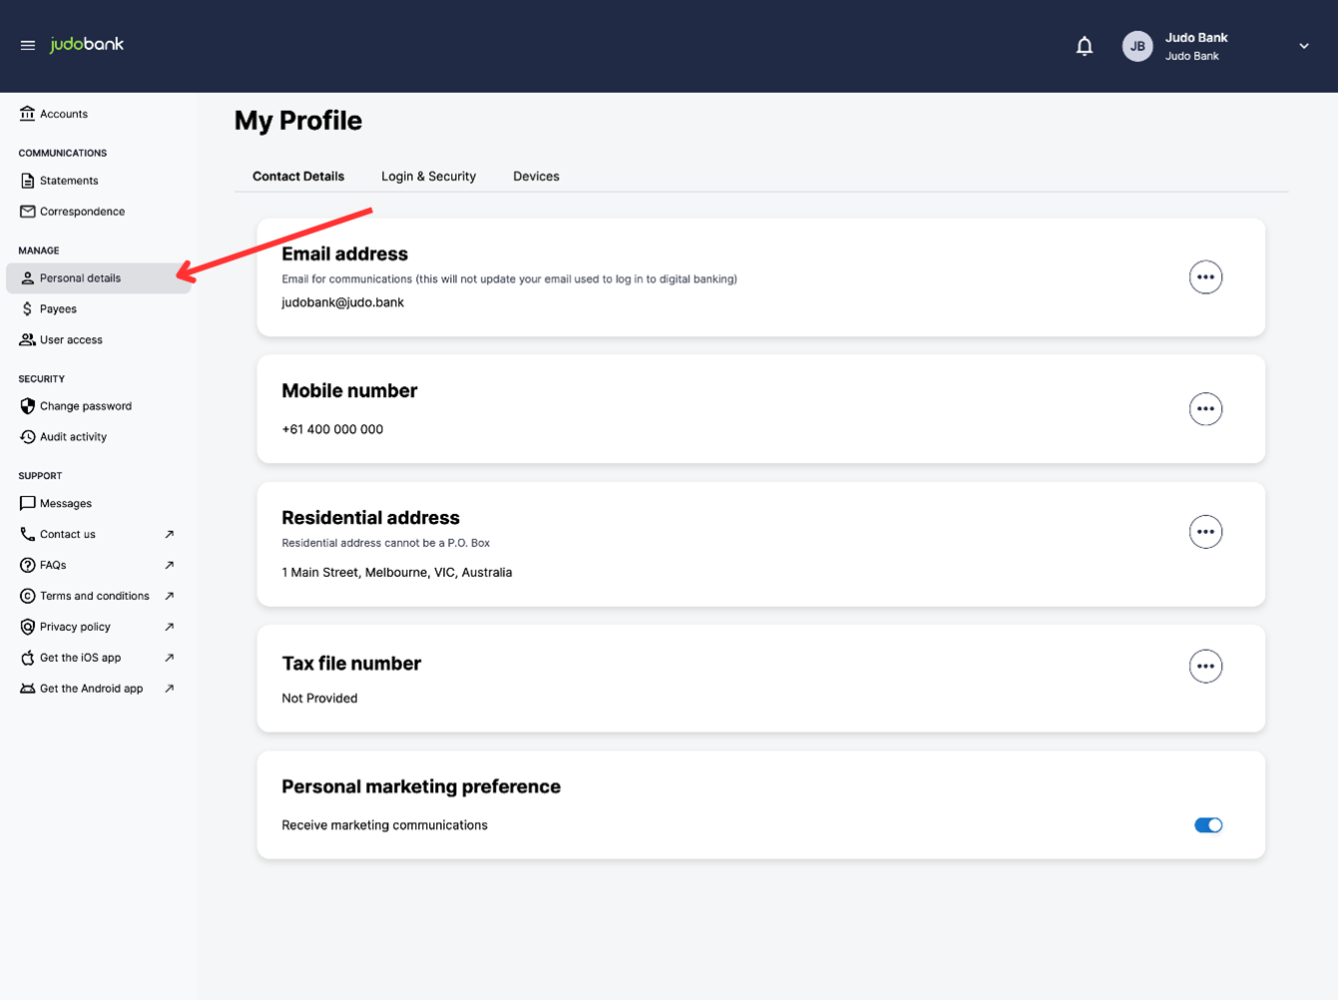Open the notifications bell
The height and width of the screenshot is (1000, 1338).
click(x=1085, y=46)
